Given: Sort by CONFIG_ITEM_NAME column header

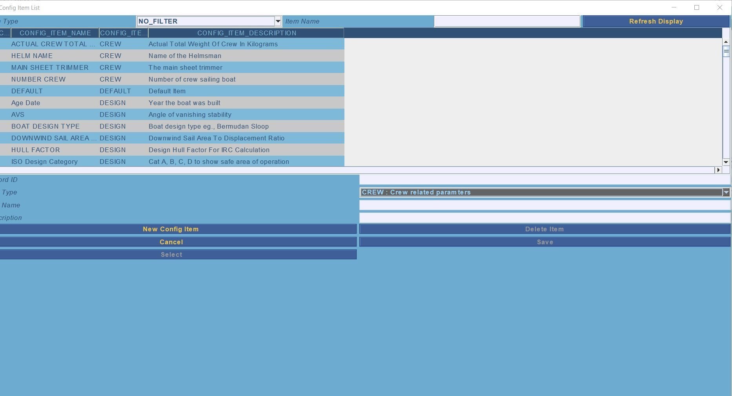Looking at the screenshot, I should pos(55,33).
